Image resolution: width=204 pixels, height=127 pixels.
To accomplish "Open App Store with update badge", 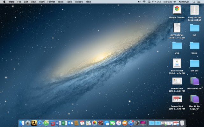I will coord(131,123).
